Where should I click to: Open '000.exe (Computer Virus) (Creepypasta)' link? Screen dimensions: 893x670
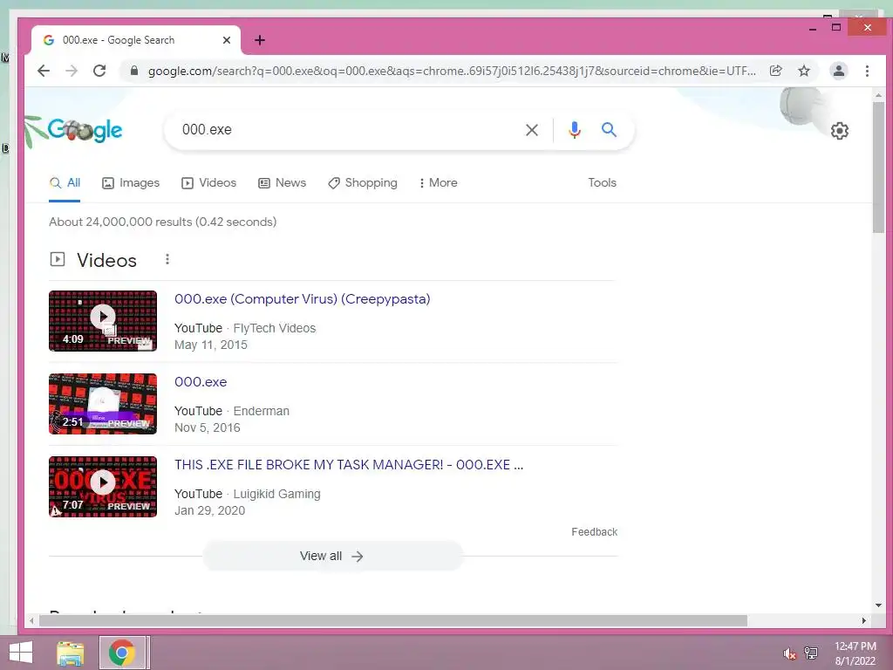click(303, 299)
